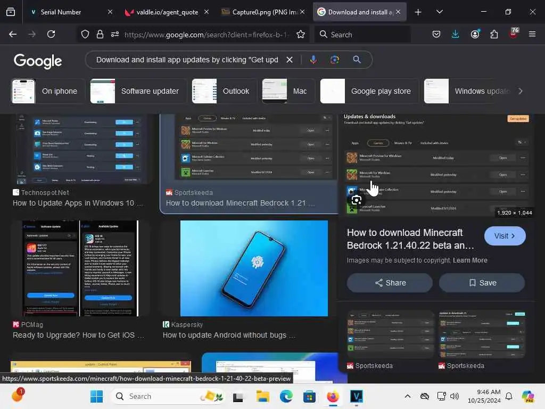The image size is (545, 409).
Task: Click Visit button for Minecraft article
Action: (505, 236)
